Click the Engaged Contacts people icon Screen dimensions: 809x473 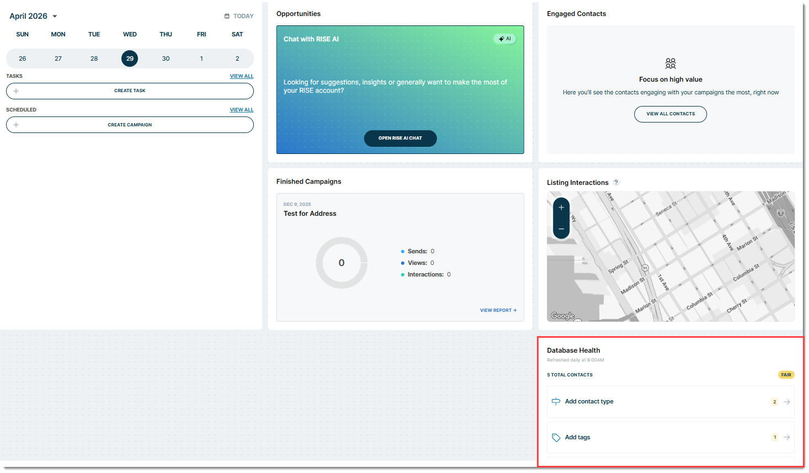point(670,63)
